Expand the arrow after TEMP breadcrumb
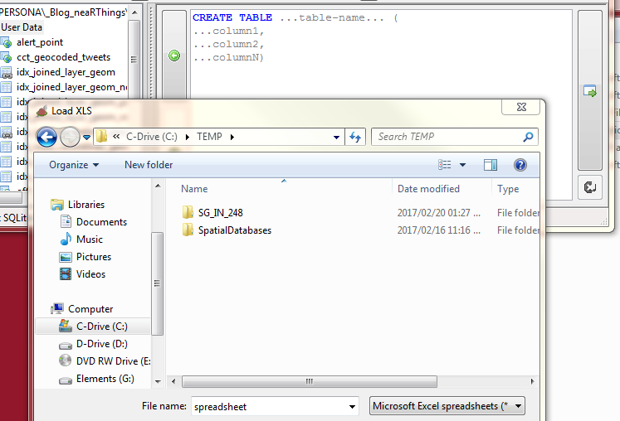620x421 pixels. pyautogui.click(x=232, y=137)
